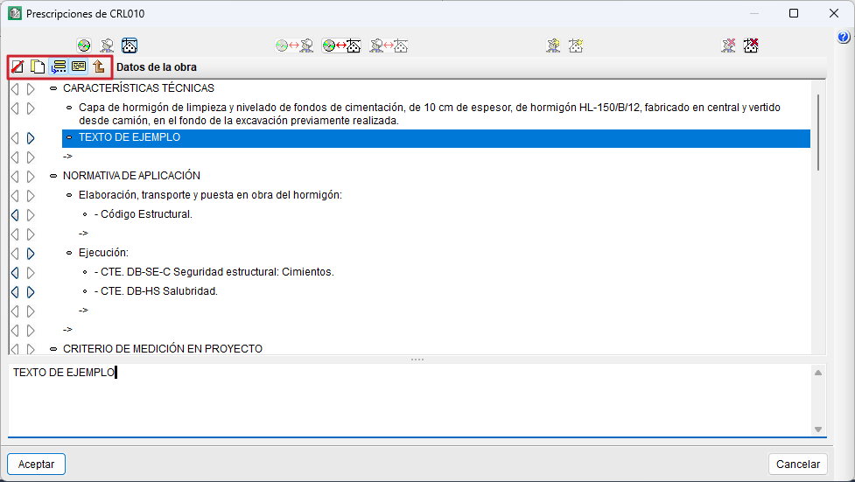Click the text editor scroll-down arrow

click(818, 430)
